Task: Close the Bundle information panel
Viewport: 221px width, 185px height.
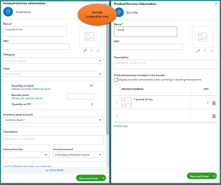Action: coord(216,4)
